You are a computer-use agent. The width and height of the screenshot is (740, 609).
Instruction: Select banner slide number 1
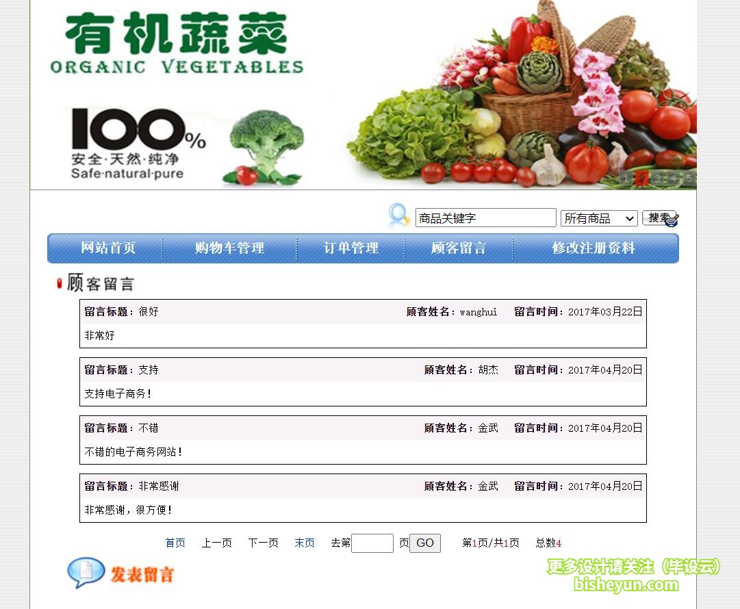click(626, 178)
